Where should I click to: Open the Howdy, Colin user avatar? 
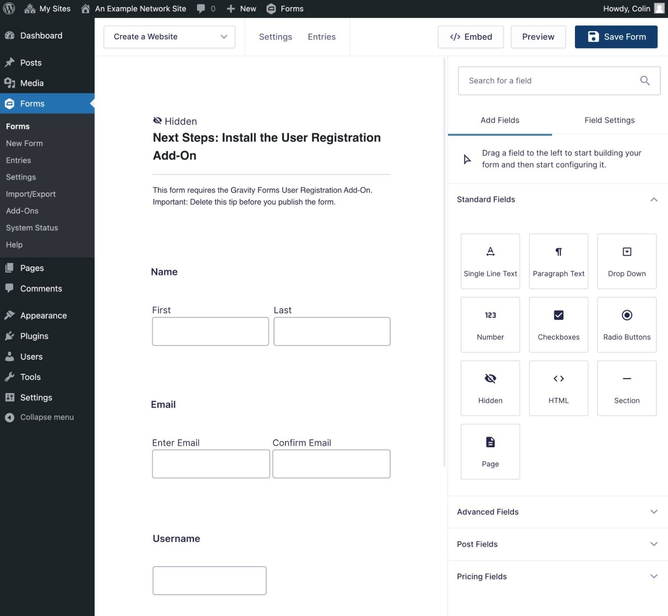point(659,8)
